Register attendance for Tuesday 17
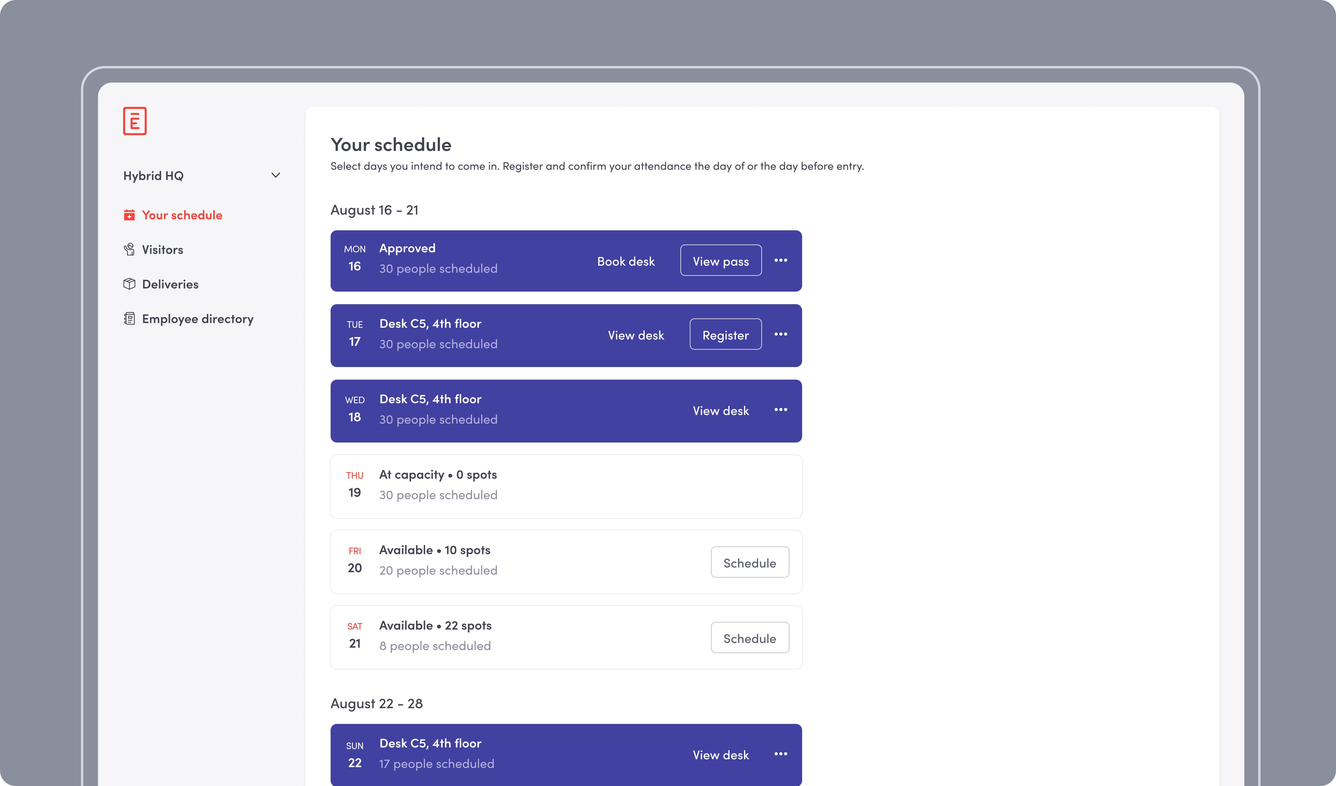 coord(725,334)
